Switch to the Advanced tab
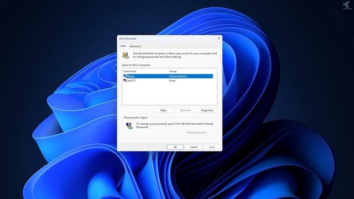Screen dimensions: 354x199 tap(135, 46)
